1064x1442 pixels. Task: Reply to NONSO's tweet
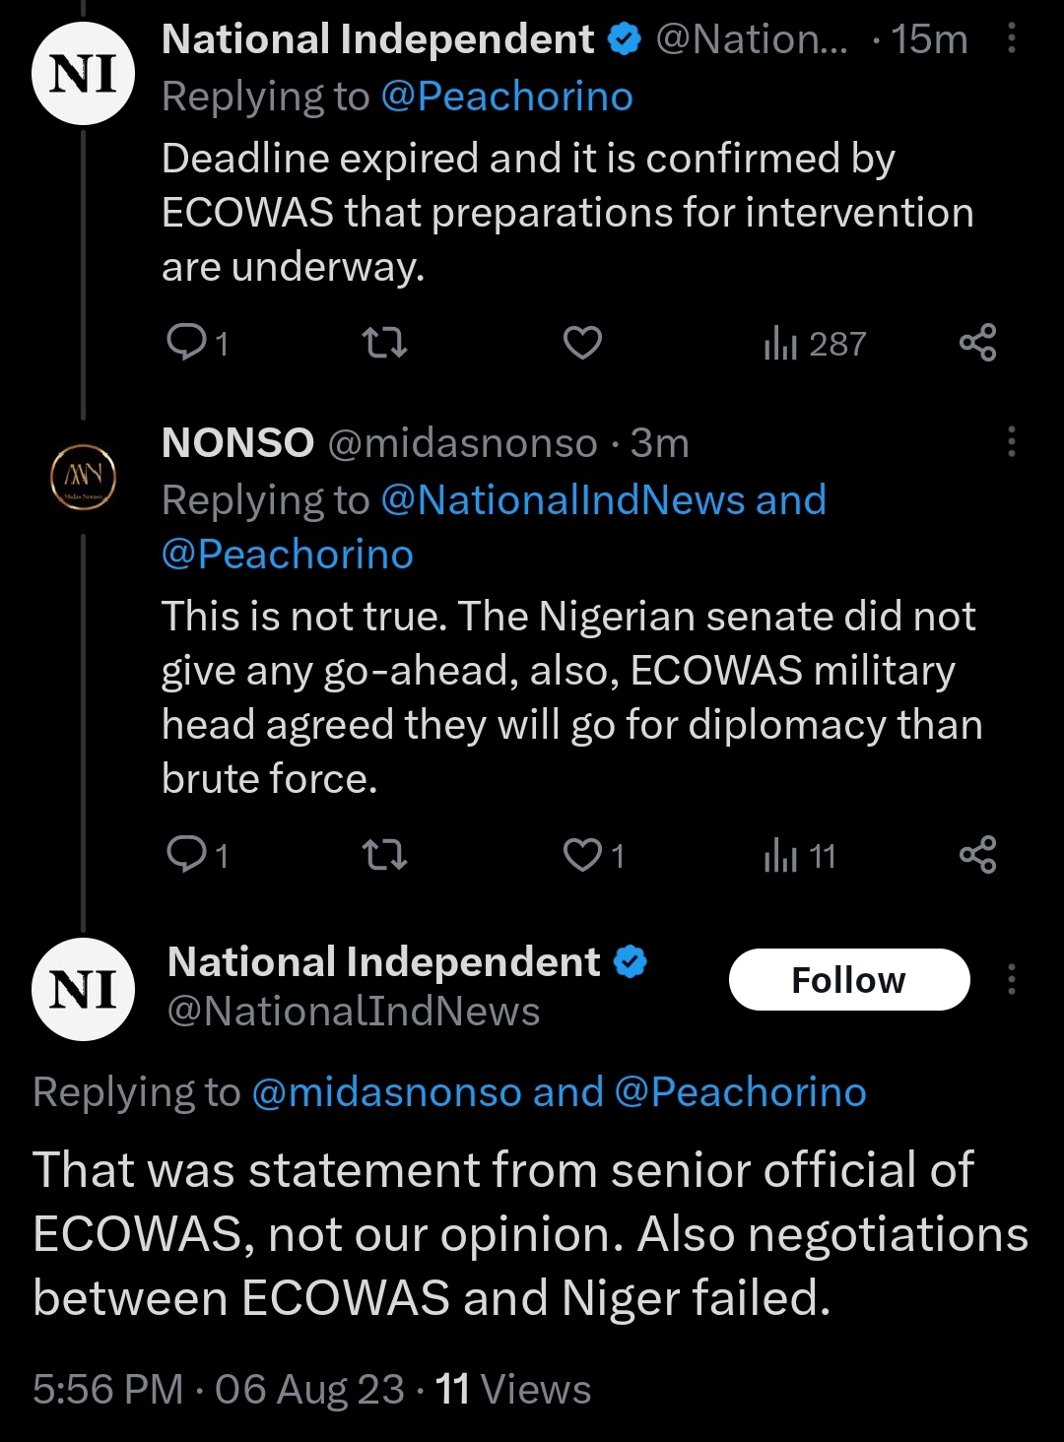coord(187,855)
